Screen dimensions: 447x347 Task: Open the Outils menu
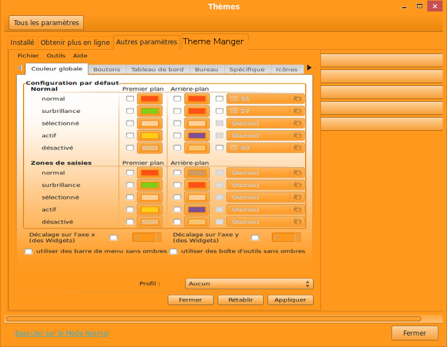[56, 56]
